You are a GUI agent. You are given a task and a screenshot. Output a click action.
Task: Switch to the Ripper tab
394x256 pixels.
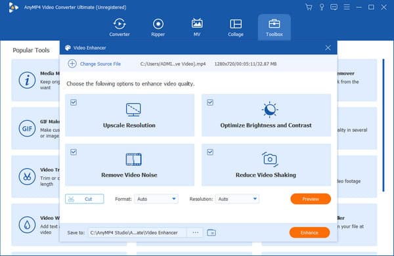coord(158,28)
